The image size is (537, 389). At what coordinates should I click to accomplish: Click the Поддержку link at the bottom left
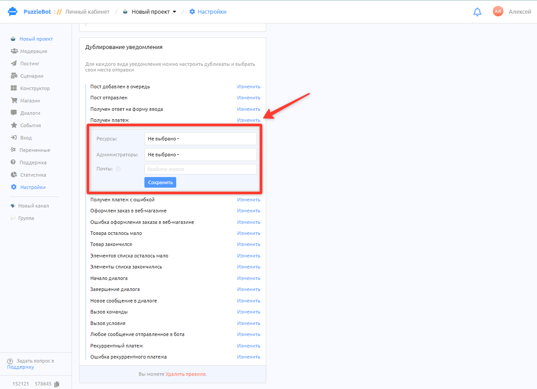pos(20,367)
